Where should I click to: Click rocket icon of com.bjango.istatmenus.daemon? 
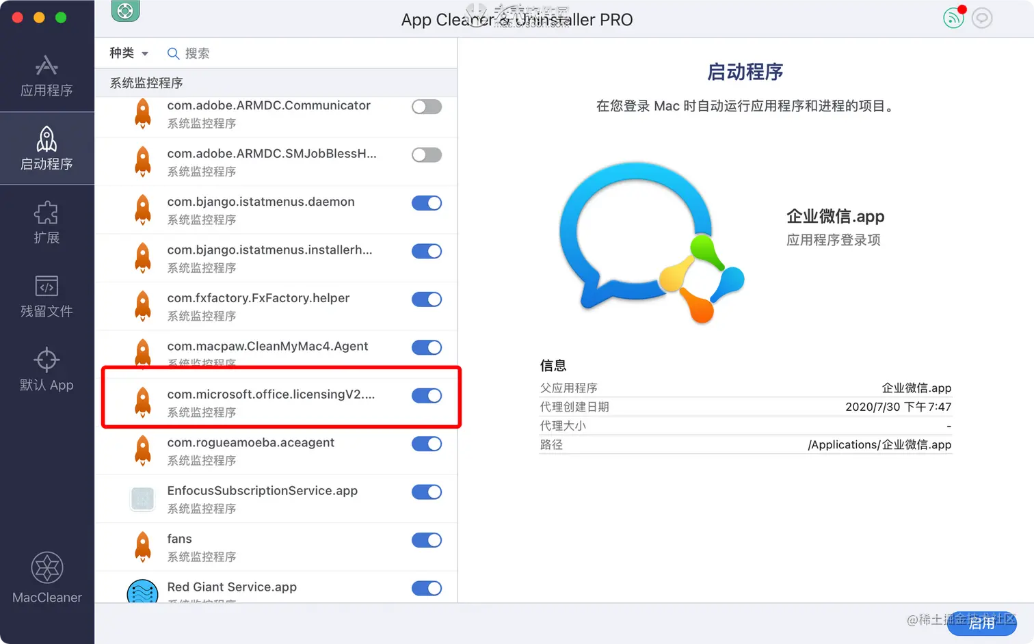click(x=143, y=209)
